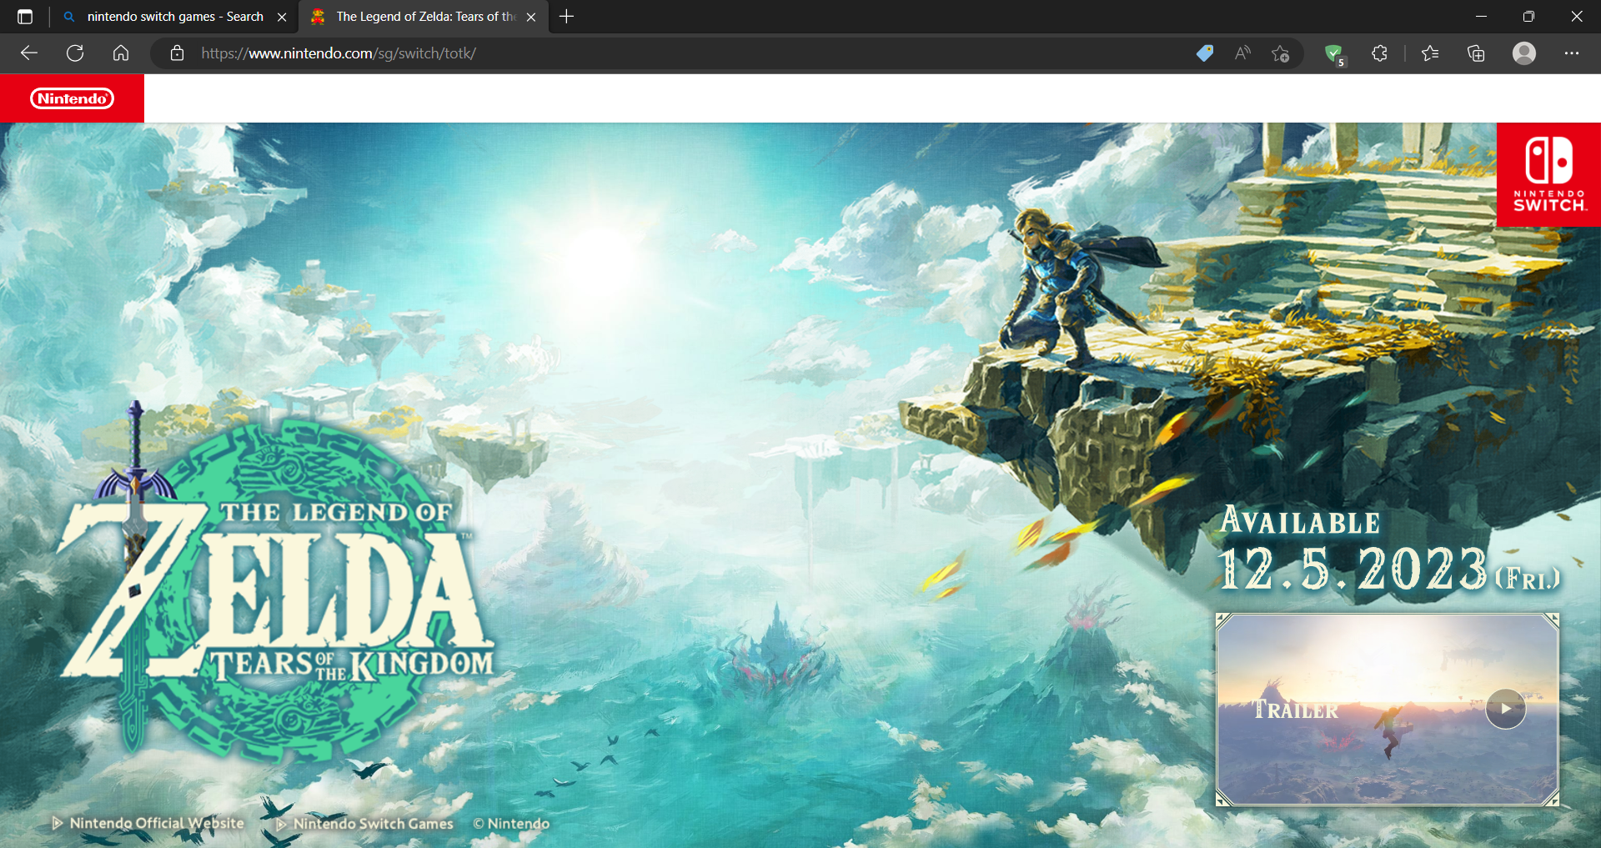Play the Trailer video
The height and width of the screenshot is (848, 1601).
[1505, 709]
